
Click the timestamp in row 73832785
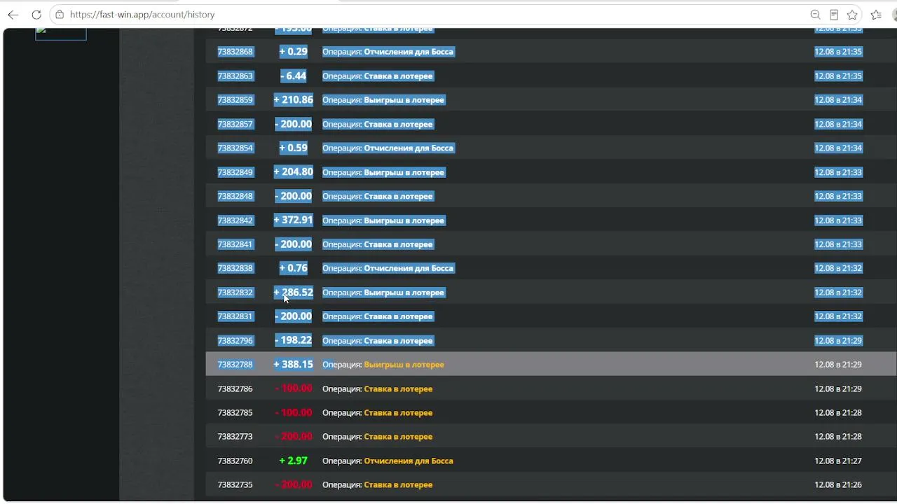click(838, 413)
